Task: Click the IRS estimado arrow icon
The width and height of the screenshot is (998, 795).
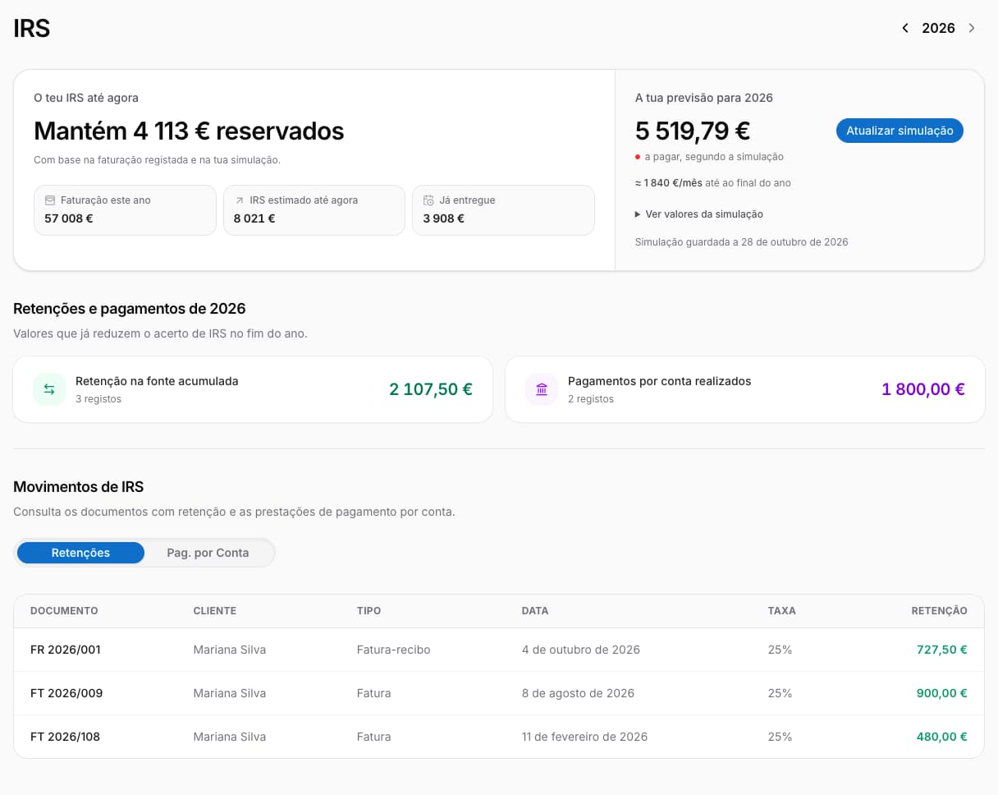Action: coord(239,200)
